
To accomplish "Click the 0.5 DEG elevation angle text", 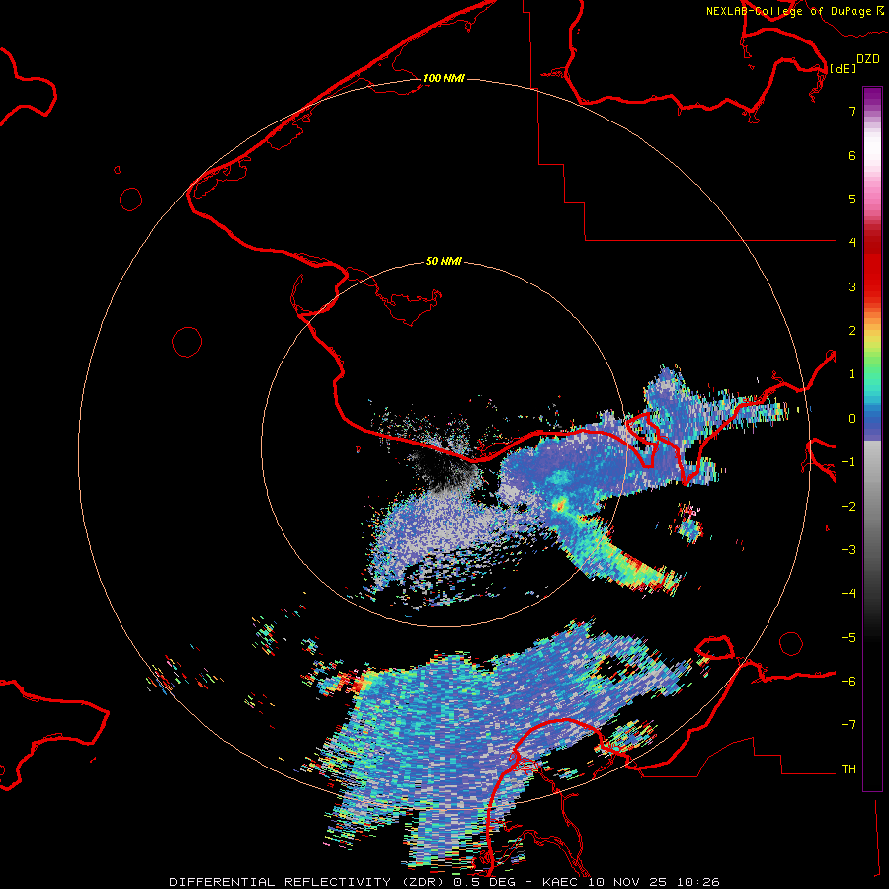I will click(x=484, y=882).
